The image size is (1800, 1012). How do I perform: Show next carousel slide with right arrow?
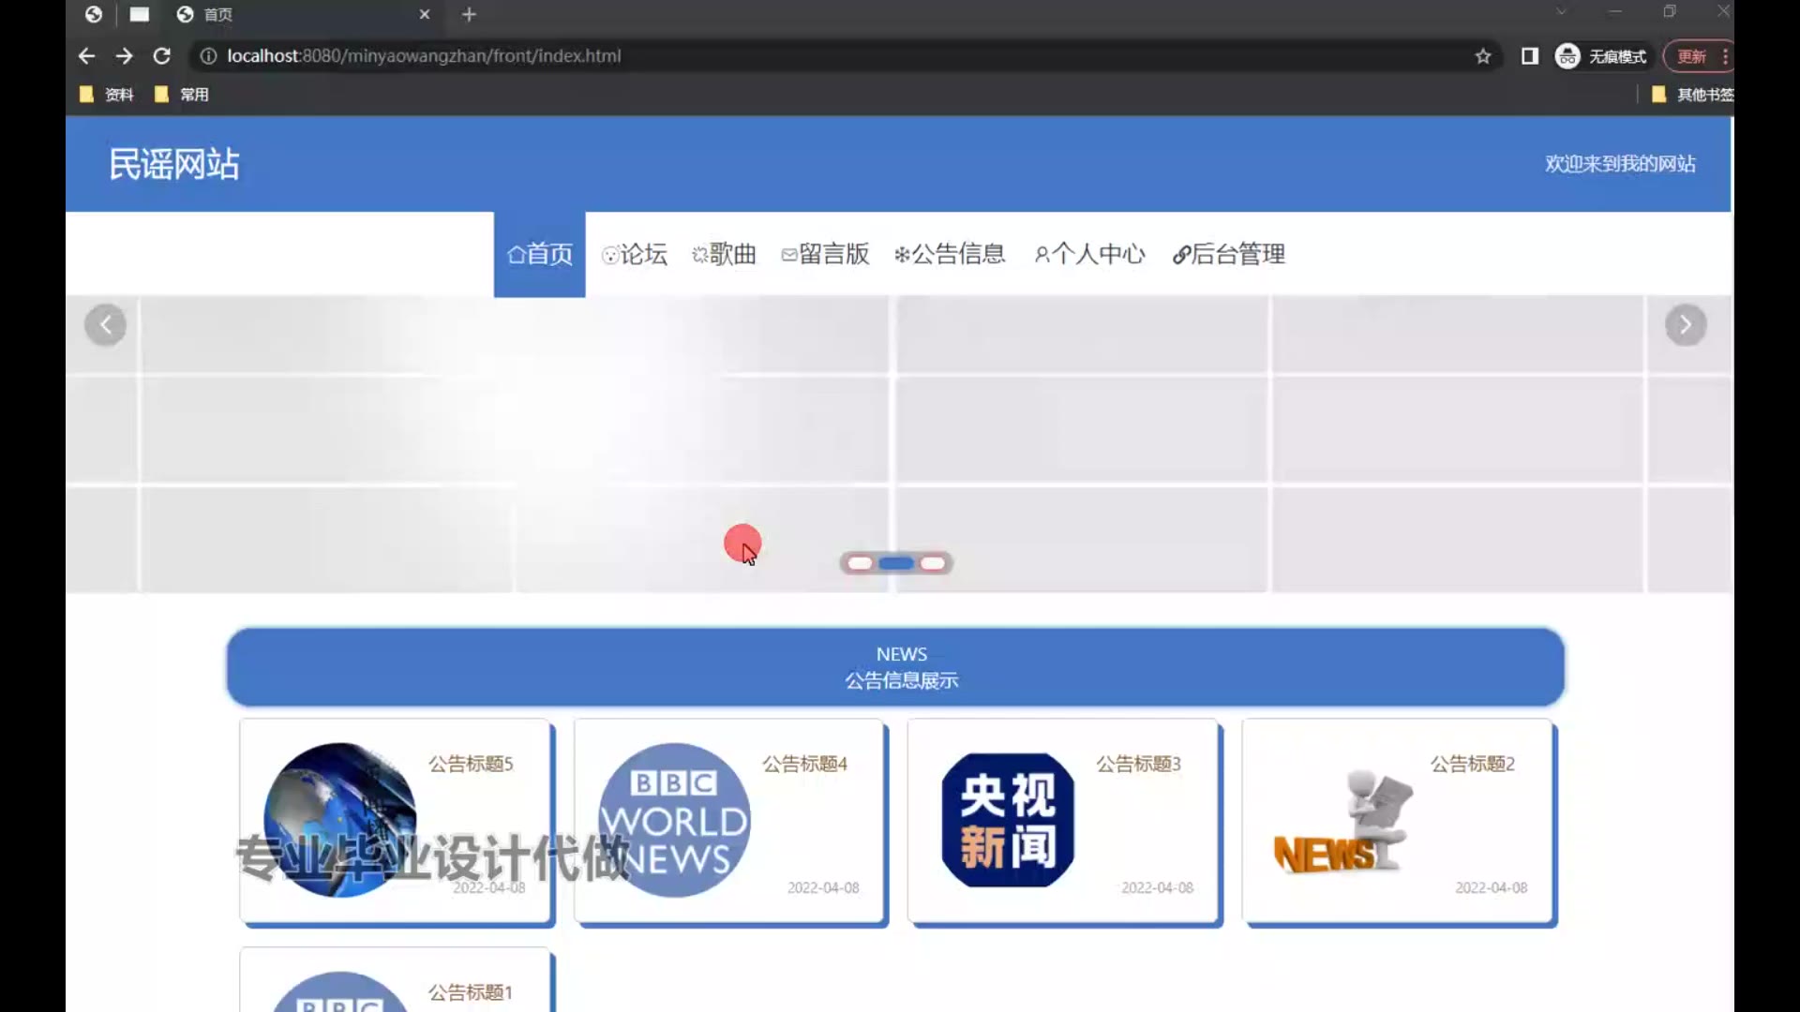pos(1685,325)
